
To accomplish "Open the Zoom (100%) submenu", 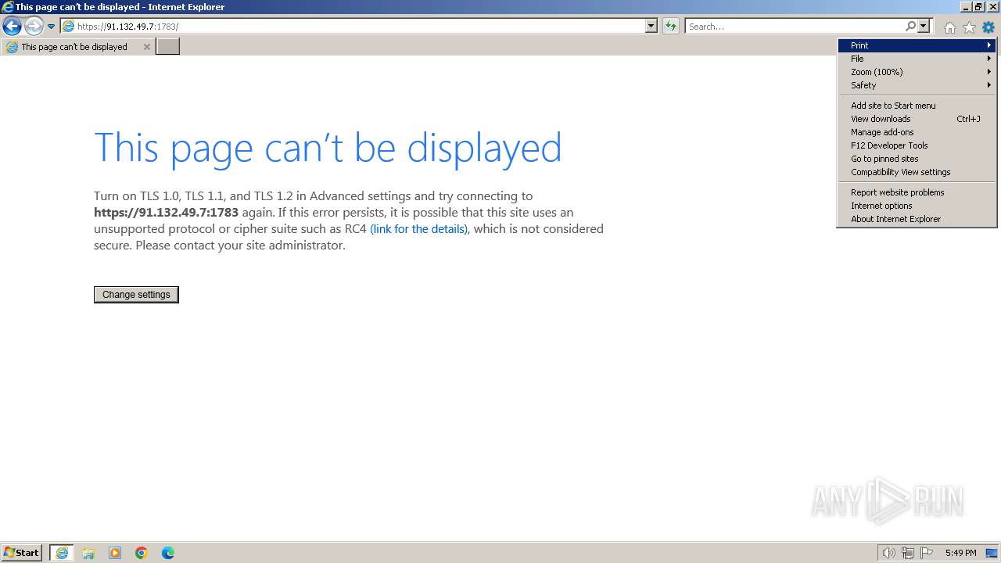I will coord(917,72).
